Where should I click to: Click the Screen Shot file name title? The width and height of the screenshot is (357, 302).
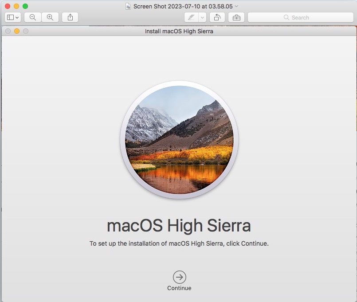[183, 6]
